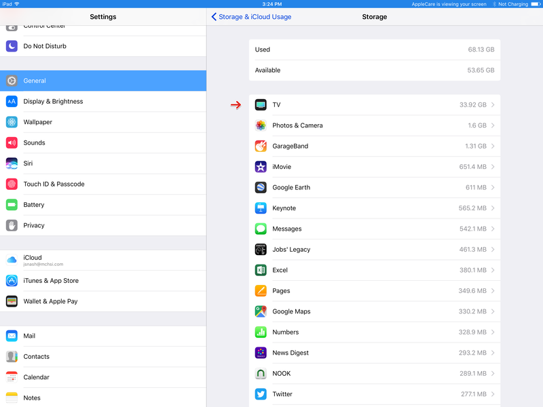Tap the Wallpaper flower icon
This screenshot has height=407, width=543.
12,122
